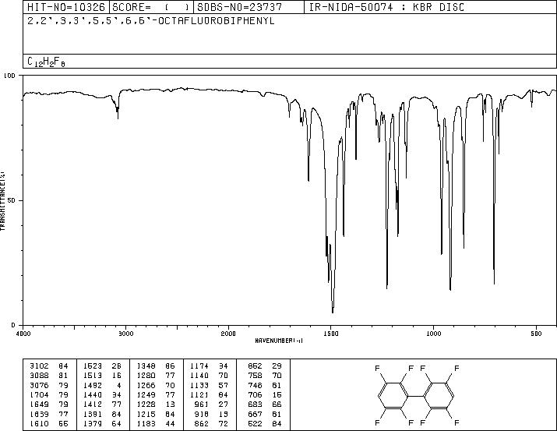Select peak table entry 1348
This screenshot has height=431, width=557.
[156, 366]
